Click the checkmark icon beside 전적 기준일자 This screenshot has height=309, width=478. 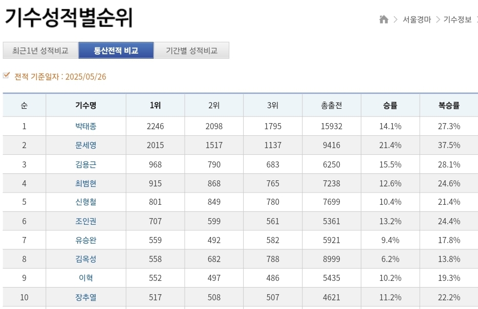click(7, 76)
